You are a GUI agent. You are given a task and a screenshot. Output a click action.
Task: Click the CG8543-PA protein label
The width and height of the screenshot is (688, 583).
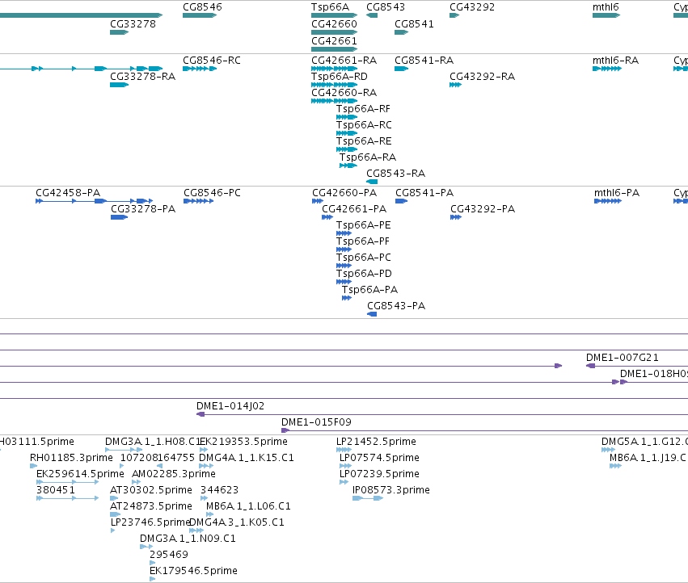pyautogui.click(x=396, y=305)
